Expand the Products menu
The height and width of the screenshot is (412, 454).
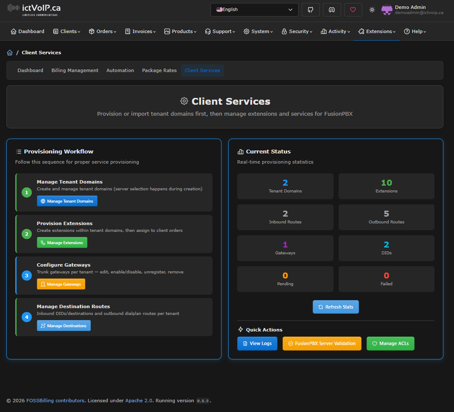point(180,31)
